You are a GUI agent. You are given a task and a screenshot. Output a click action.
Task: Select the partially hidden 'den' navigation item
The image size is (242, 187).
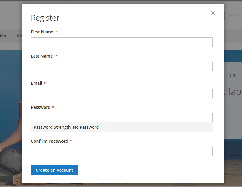point(3,36)
